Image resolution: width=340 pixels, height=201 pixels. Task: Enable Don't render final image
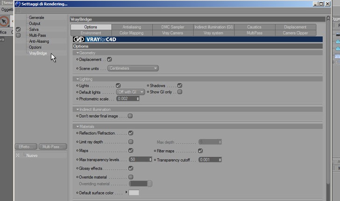coord(130,116)
